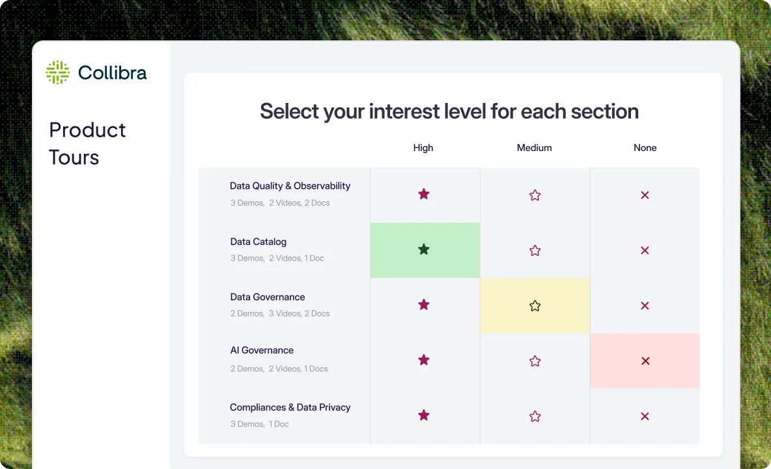Mark Data Governance interest as None

coord(645,306)
